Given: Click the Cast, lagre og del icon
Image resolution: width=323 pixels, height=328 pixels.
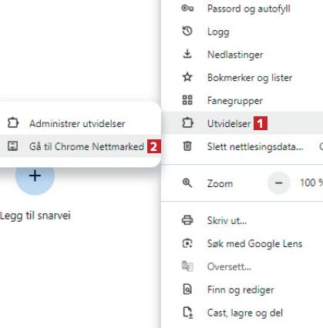Looking at the screenshot, I should [x=187, y=313].
